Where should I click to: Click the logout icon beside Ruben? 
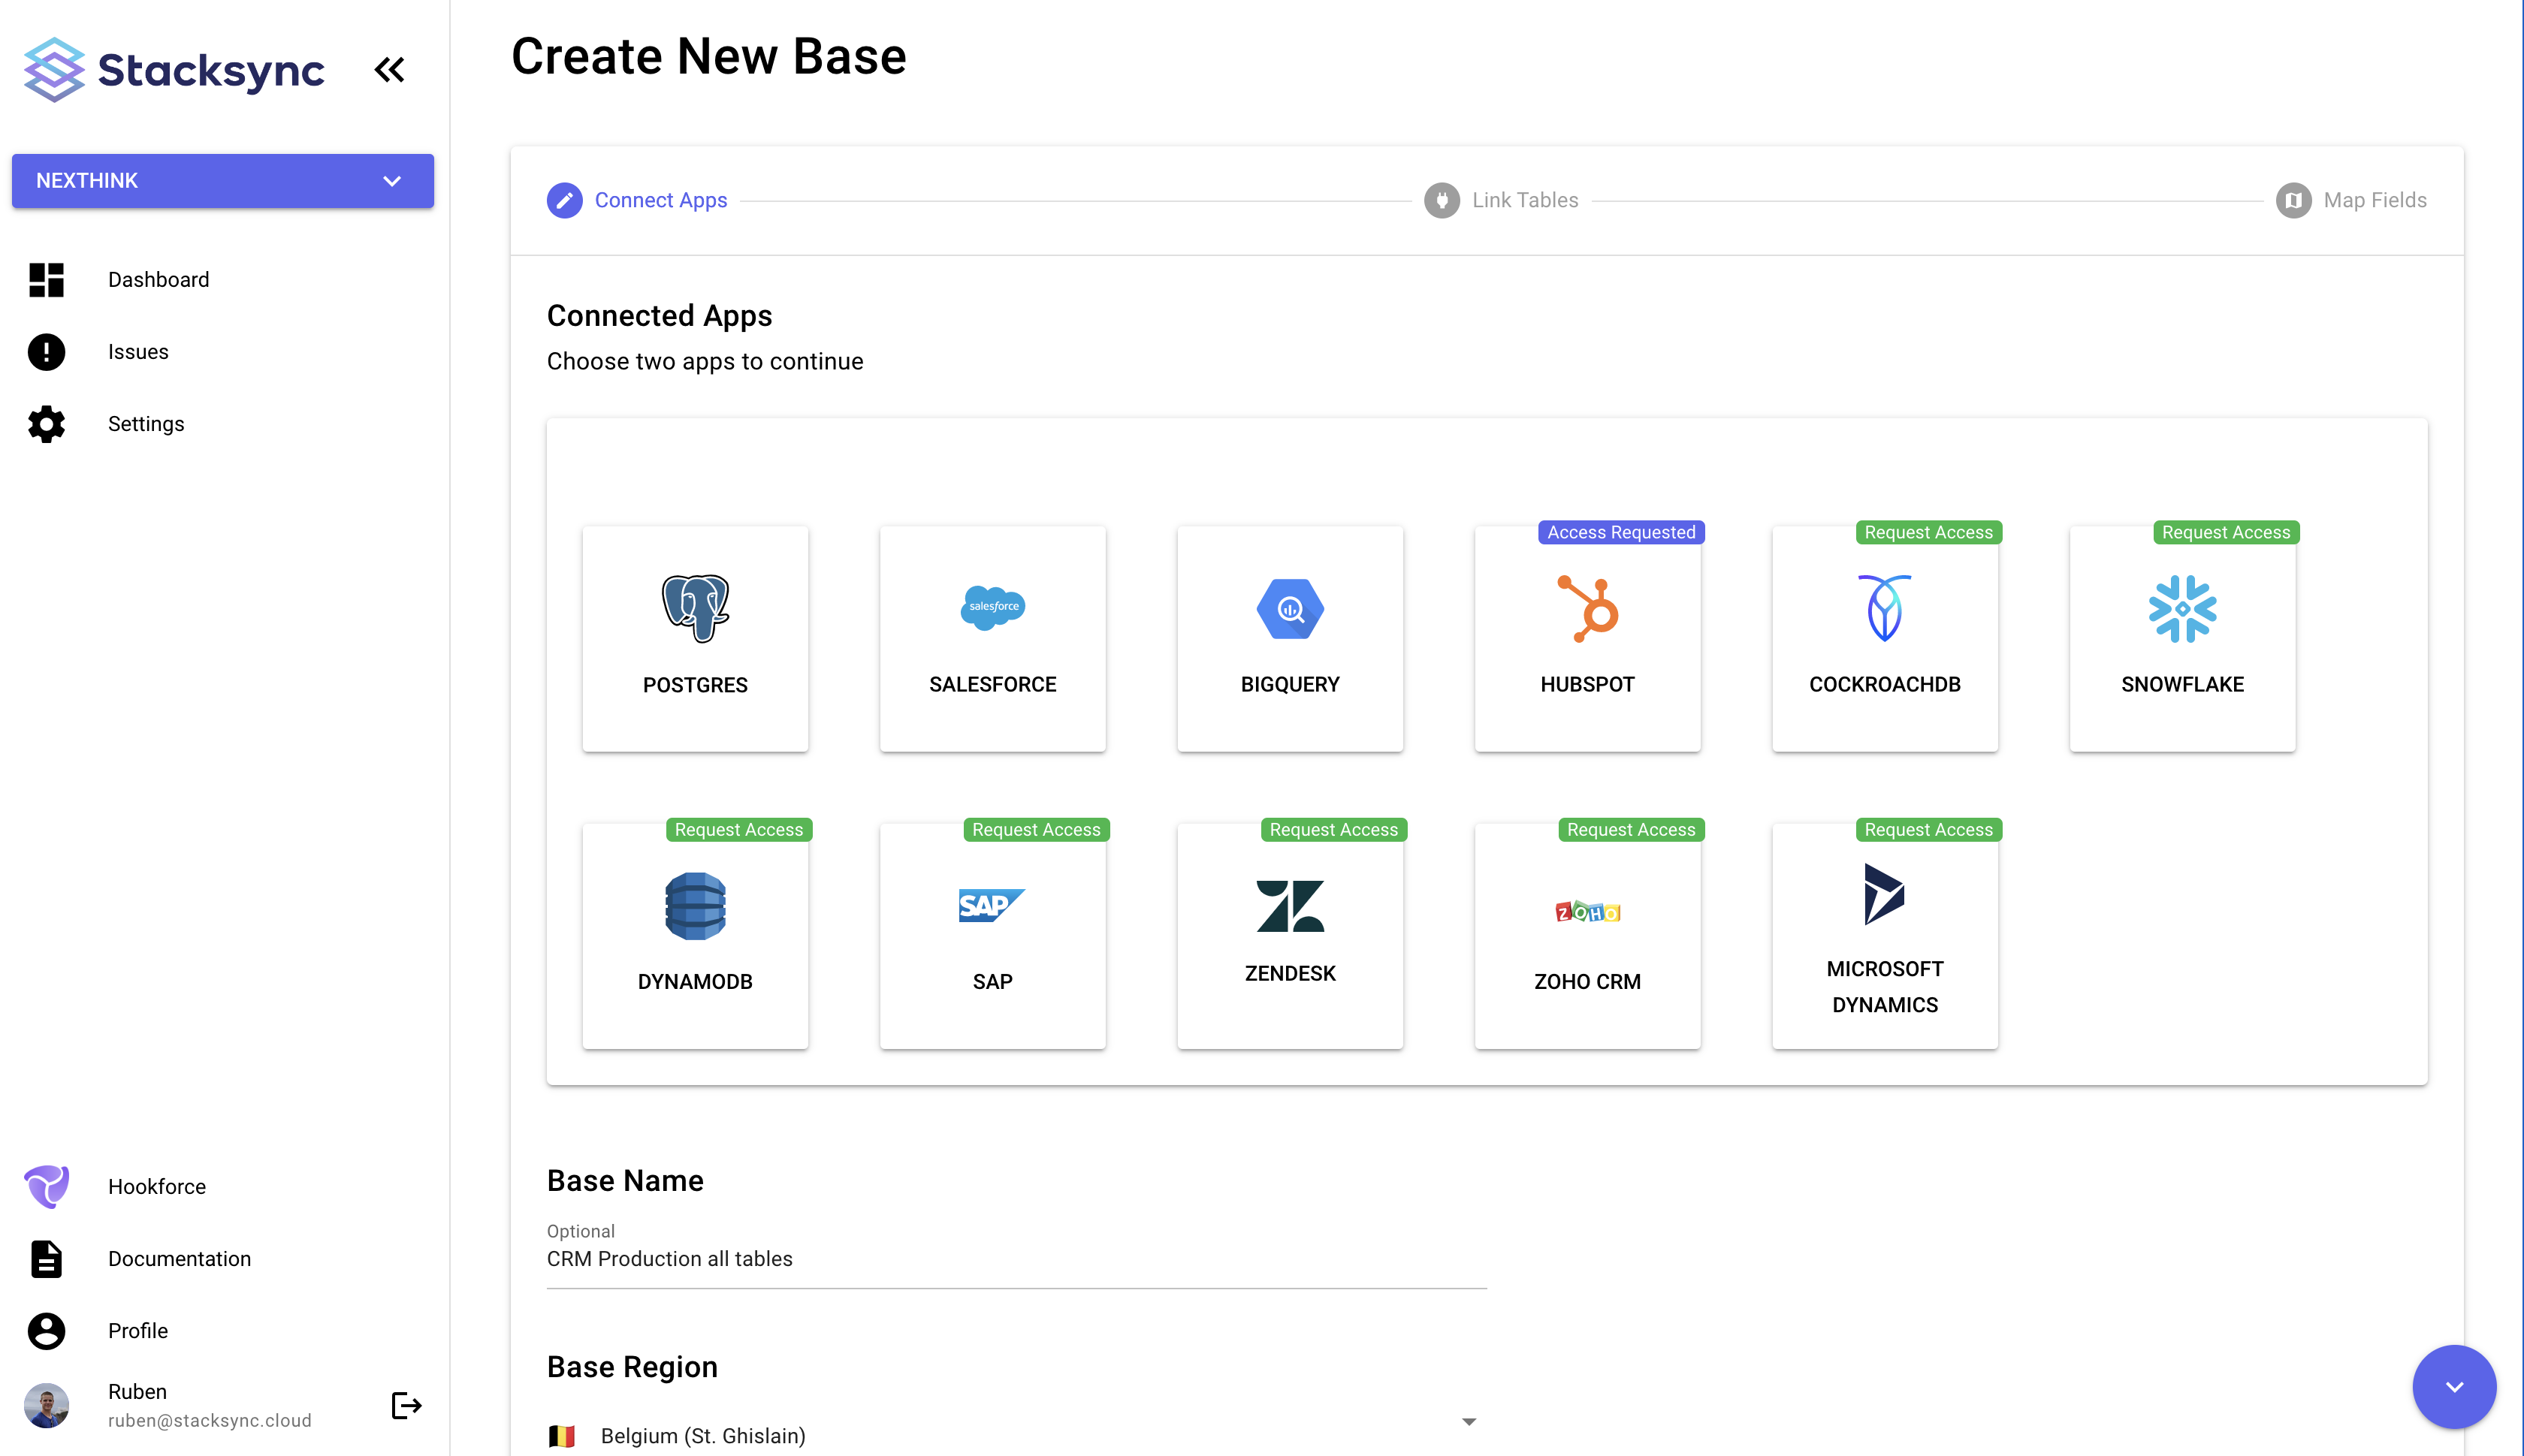[405, 1405]
